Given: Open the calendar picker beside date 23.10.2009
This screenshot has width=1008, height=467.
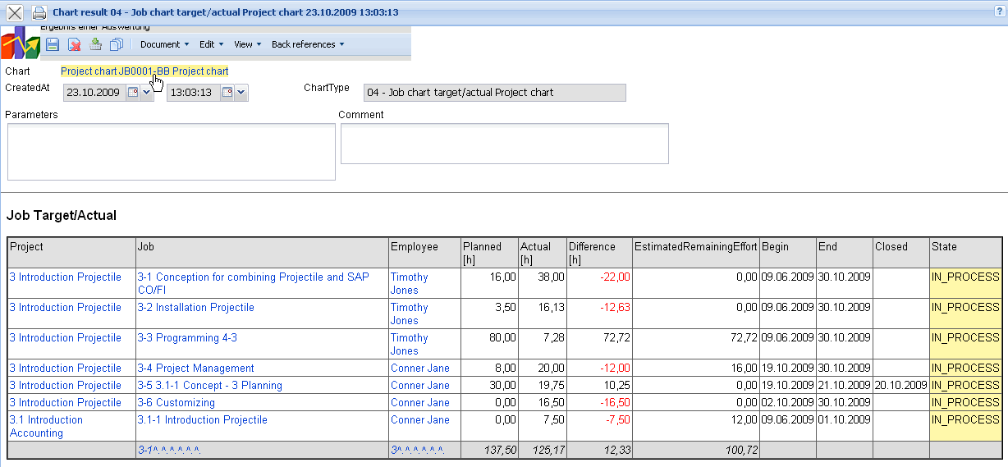Looking at the screenshot, I should pyautogui.click(x=132, y=93).
